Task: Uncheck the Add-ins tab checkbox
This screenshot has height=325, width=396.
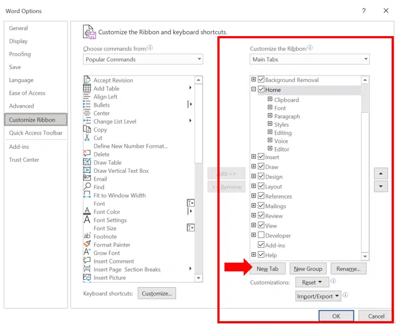Action: 261,245
